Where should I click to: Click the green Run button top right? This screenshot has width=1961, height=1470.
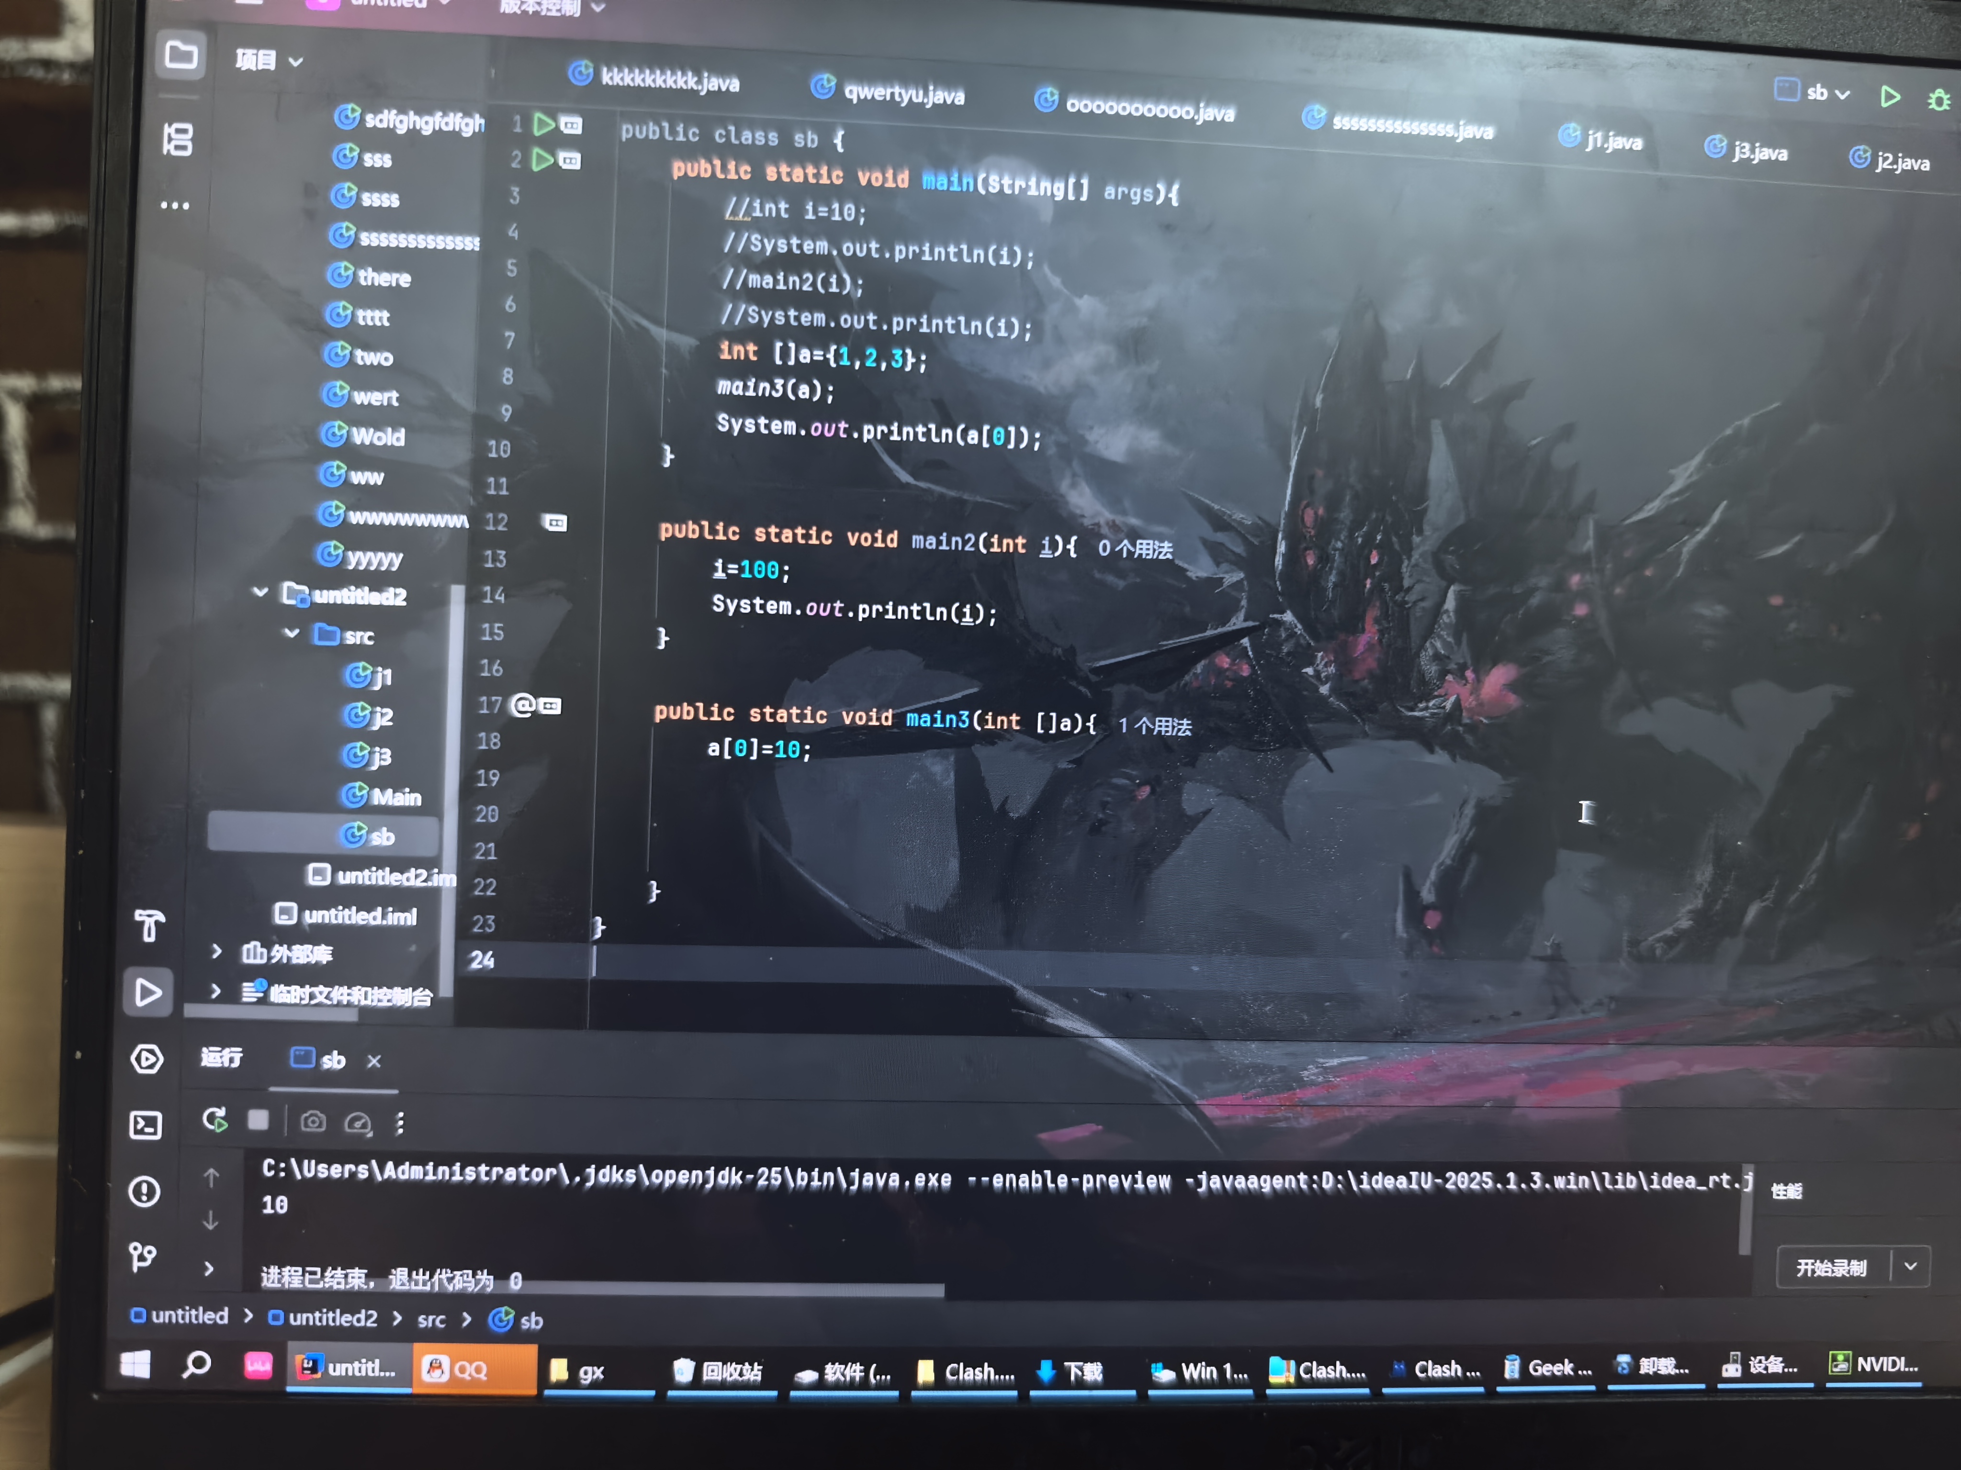(1890, 96)
